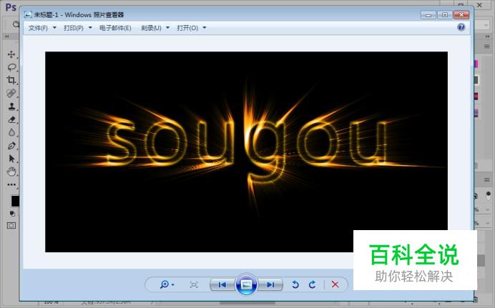Click the Photoshop Ps logo
This screenshot has height=308, width=495.
(11, 7)
